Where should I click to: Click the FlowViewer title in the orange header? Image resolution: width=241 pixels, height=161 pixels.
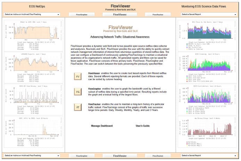tap(120, 6)
